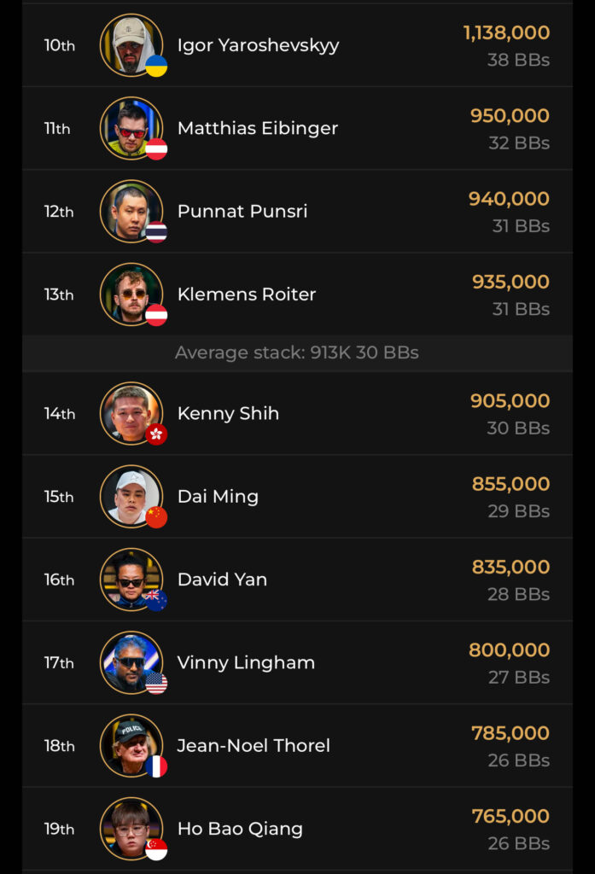Click Dai Ming's China flag icon
The height and width of the screenshot is (874, 595).
coord(156,517)
